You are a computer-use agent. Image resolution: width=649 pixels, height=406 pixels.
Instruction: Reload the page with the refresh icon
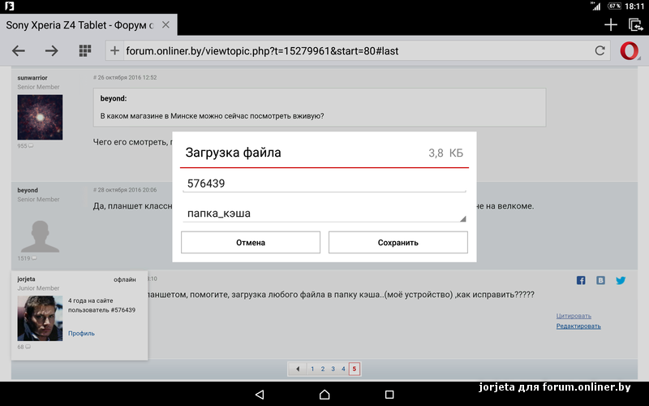point(600,50)
